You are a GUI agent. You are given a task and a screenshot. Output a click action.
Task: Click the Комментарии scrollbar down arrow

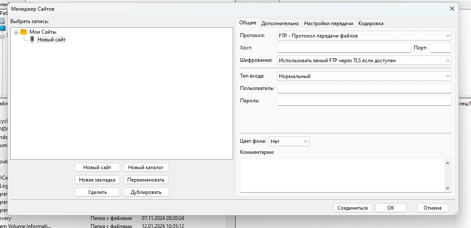click(x=447, y=188)
